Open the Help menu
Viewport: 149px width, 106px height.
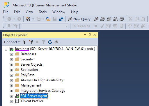74,12
